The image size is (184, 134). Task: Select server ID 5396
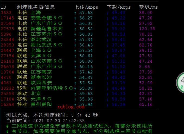click(x=6, y=34)
